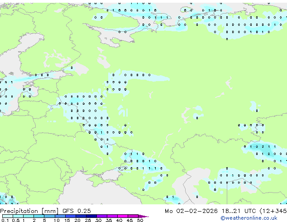Select the 2–5 mm legend color swatch

(39, 216)
